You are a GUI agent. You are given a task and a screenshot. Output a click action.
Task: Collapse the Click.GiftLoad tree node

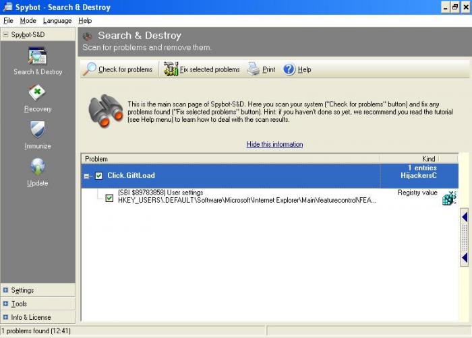click(x=87, y=176)
